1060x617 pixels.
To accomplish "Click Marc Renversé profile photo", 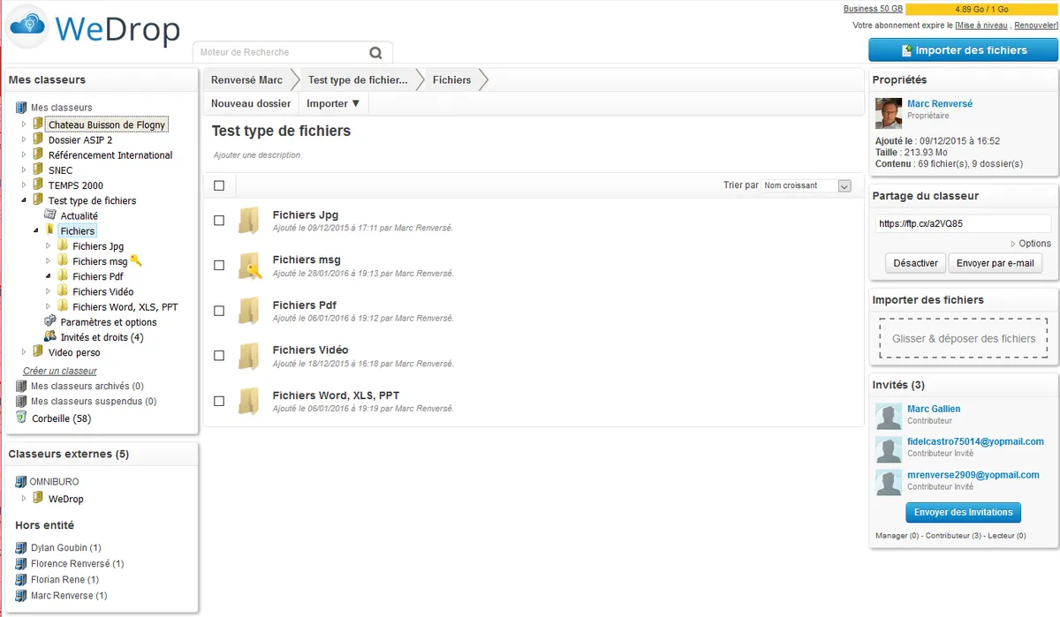I will (x=889, y=112).
